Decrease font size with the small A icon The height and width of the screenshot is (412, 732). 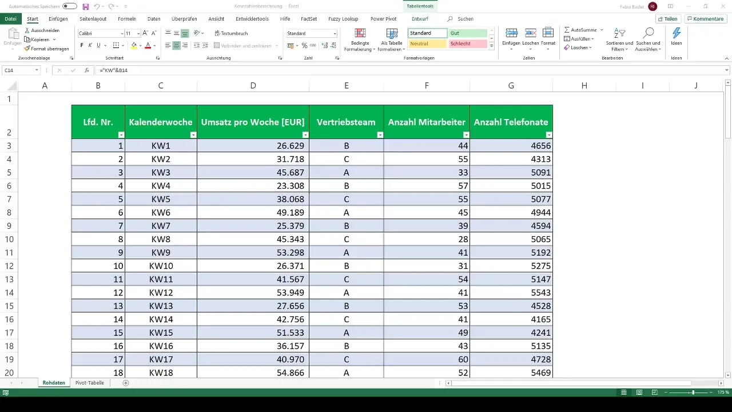point(154,33)
